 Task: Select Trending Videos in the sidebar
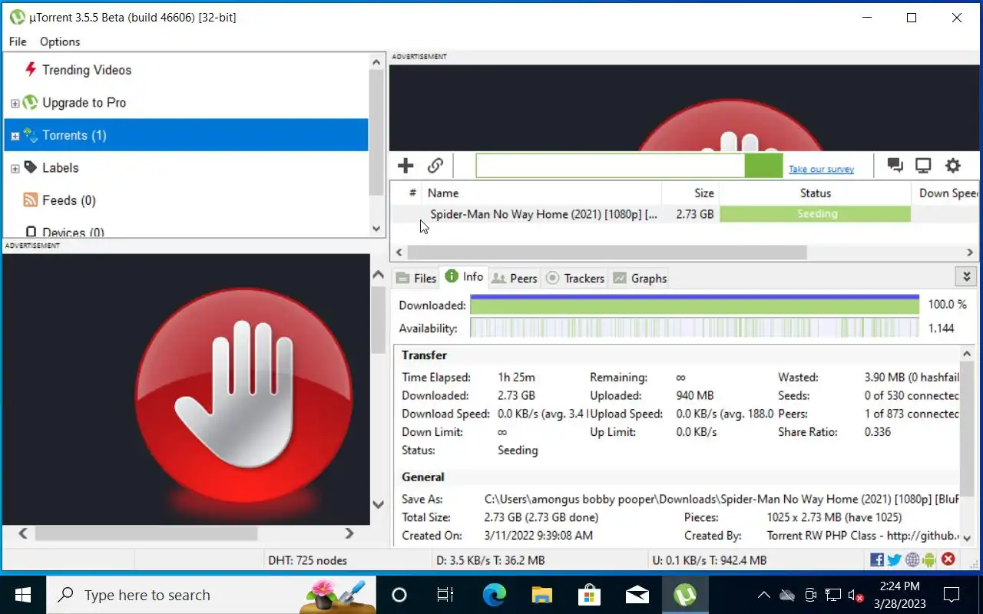(87, 70)
